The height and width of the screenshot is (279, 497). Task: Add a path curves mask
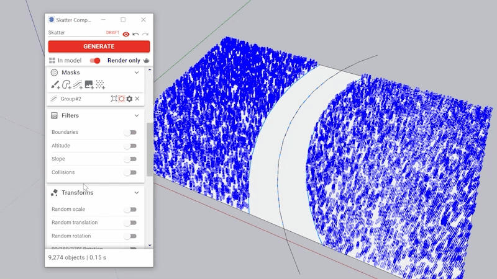[x=78, y=85]
